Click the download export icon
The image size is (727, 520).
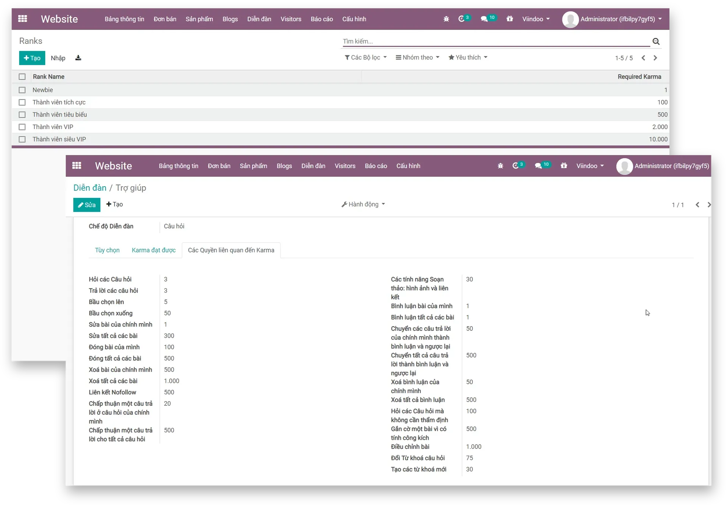coord(78,58)
